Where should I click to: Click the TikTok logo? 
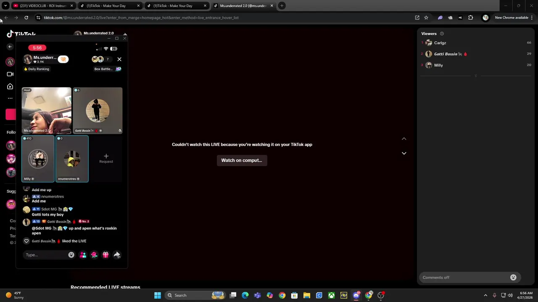(21, 34)
